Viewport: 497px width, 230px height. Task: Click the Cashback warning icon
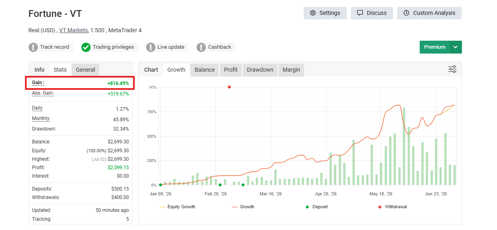tap(201, 47)
